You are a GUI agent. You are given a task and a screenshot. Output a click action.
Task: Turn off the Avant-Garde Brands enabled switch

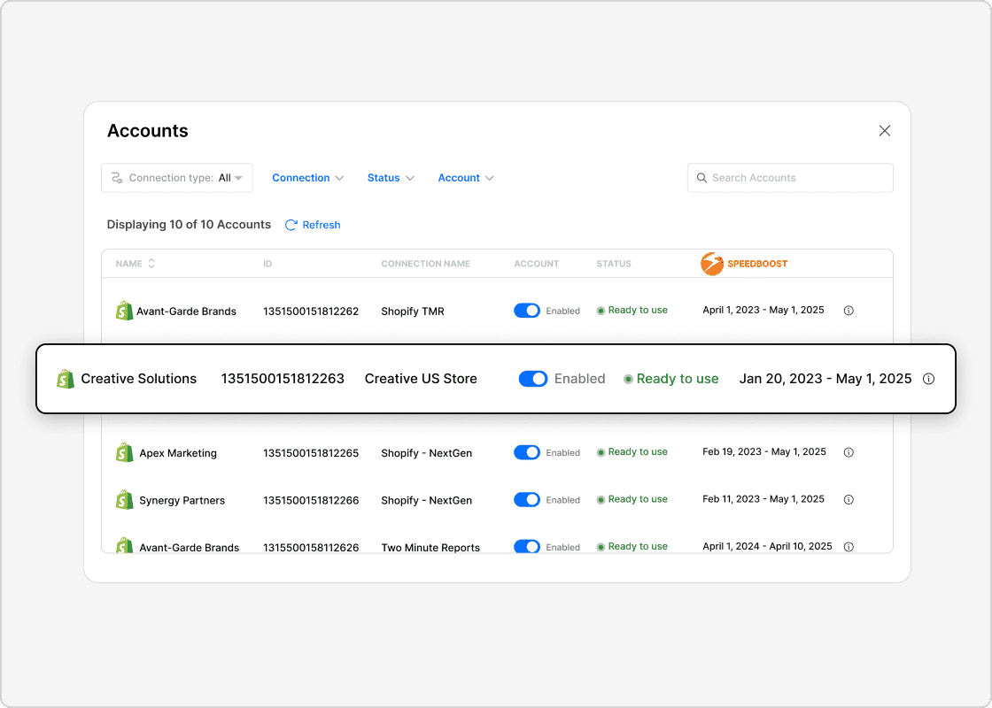527,311
